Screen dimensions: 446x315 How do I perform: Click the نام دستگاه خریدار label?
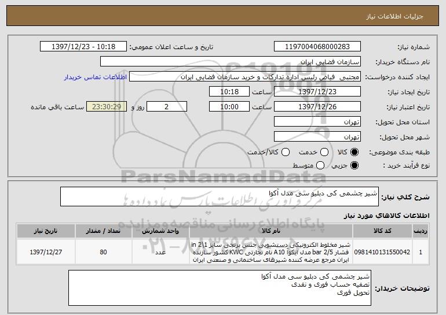403,62
